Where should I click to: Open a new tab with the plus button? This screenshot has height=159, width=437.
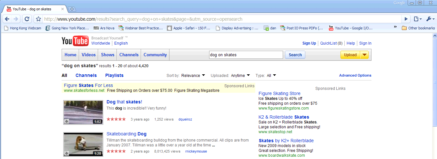pos(72,9)
